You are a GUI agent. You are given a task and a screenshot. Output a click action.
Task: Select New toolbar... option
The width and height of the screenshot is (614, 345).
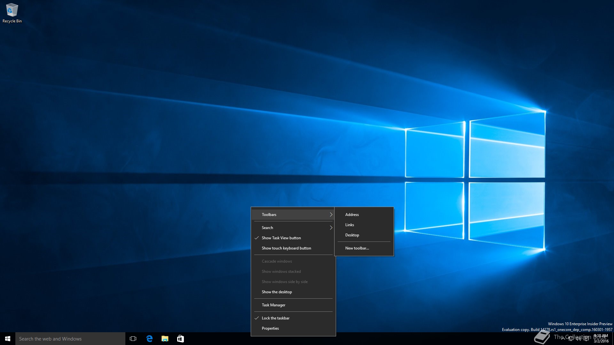click(x=364, y=248)
